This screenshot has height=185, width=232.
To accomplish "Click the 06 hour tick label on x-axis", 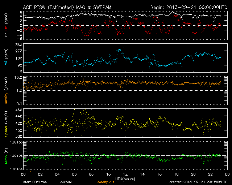I will (x=74, y=174).
